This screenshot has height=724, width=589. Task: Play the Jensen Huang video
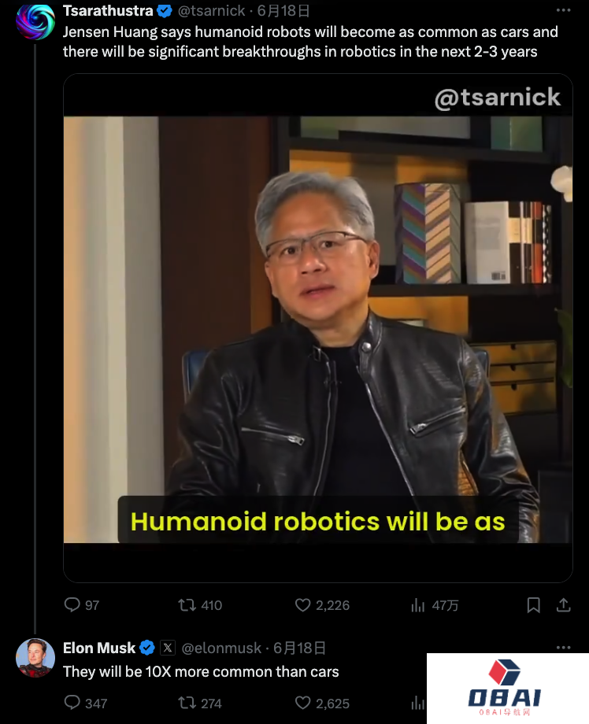click(318, 328)
